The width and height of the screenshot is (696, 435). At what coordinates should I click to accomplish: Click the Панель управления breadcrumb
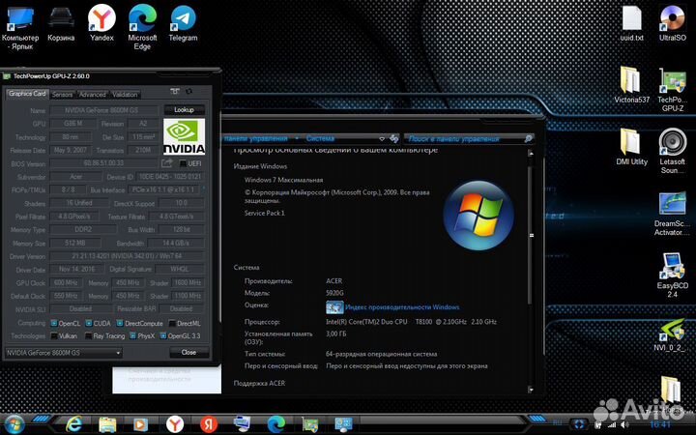click(256, 139)
